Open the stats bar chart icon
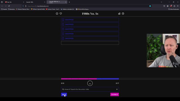 point(119,14)
